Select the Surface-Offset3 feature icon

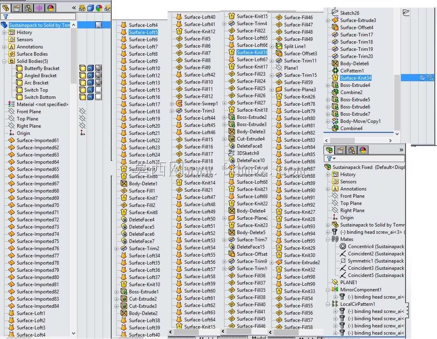click(x=279, y=54)
